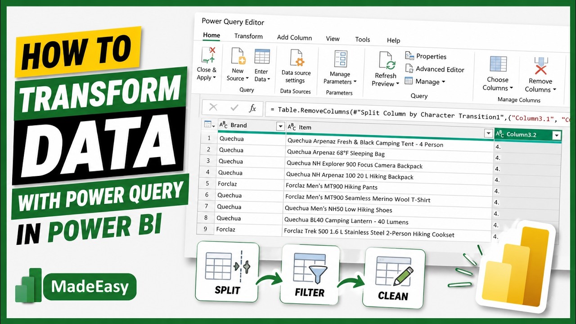576x324 pixels.
Task: Open the Add Column tab
Action: [294, 37]
